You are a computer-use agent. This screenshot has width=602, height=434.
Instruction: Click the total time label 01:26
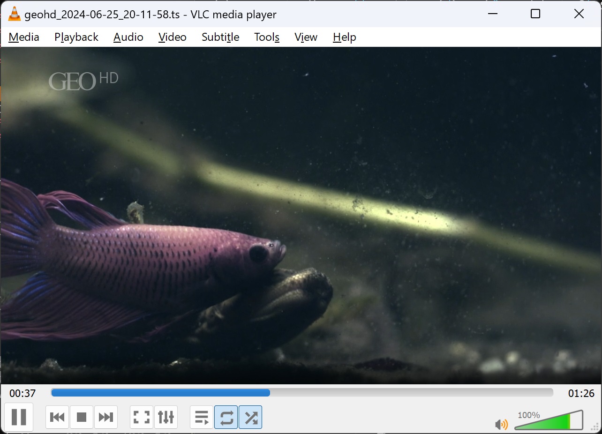click(x=581, y=393)
